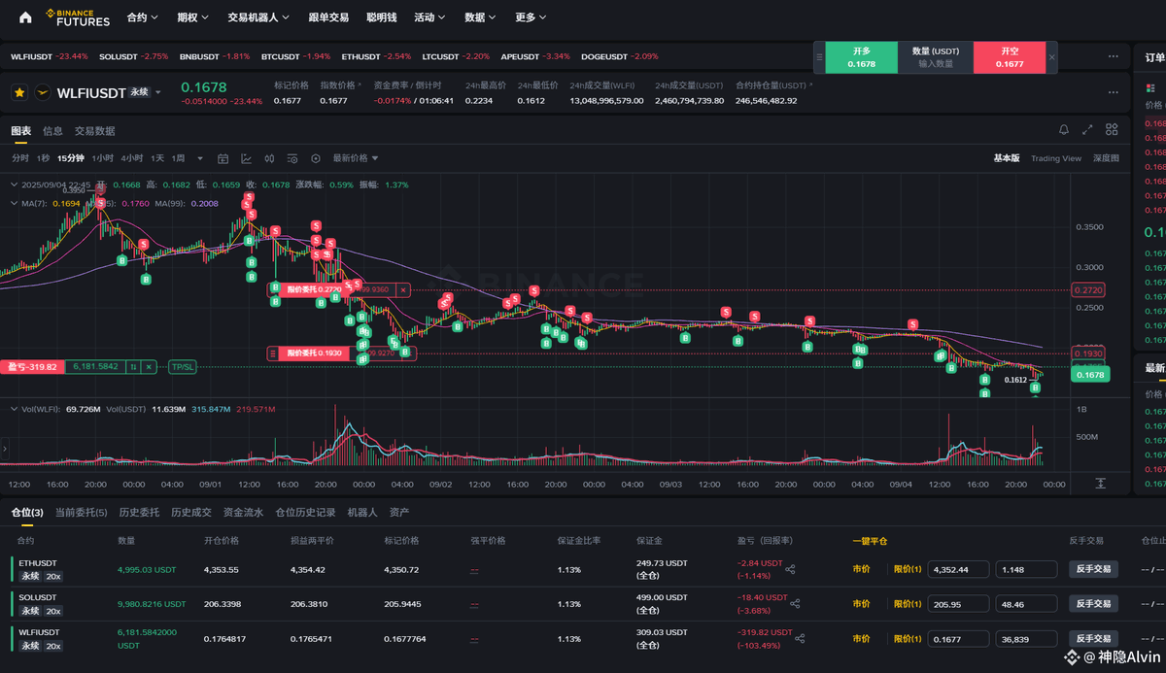The width and height of the screenshot is (1166, 673).
Task: Click 反手交易 for ETHUSDT position
Action: point(1094,569)
